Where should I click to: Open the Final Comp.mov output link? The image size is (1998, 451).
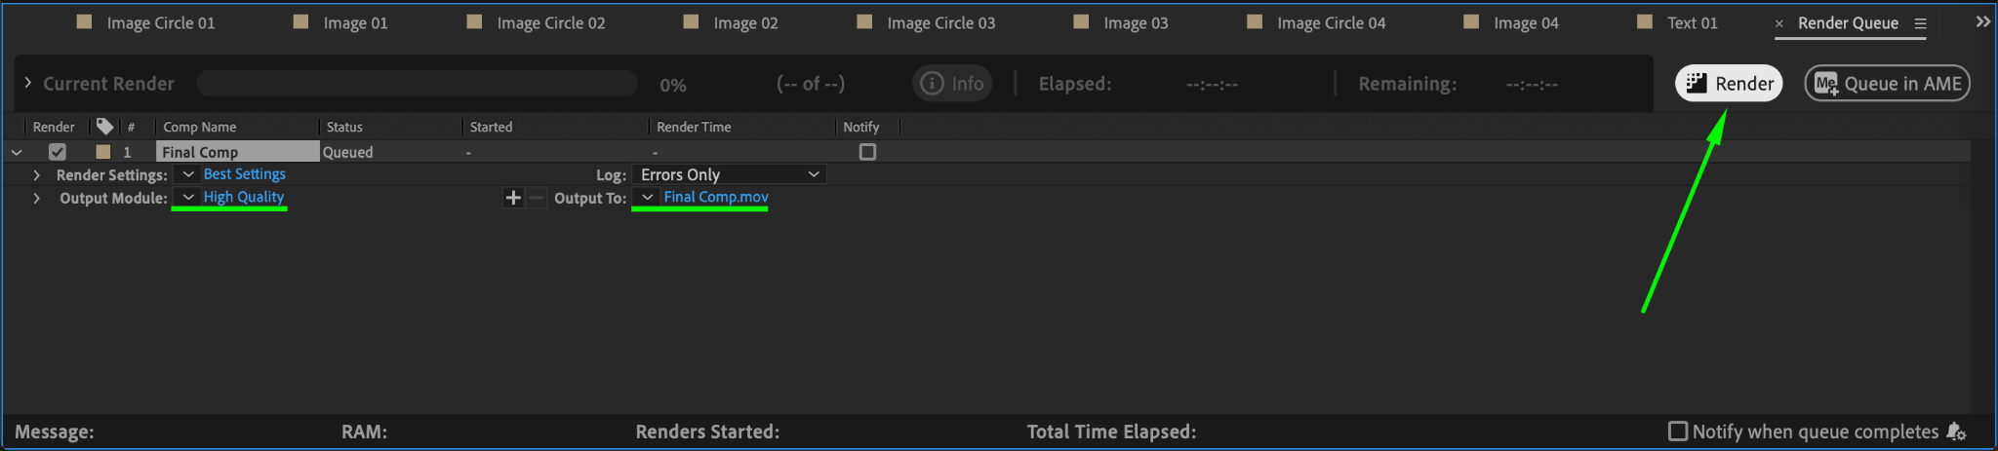click(x=716, y=197)
